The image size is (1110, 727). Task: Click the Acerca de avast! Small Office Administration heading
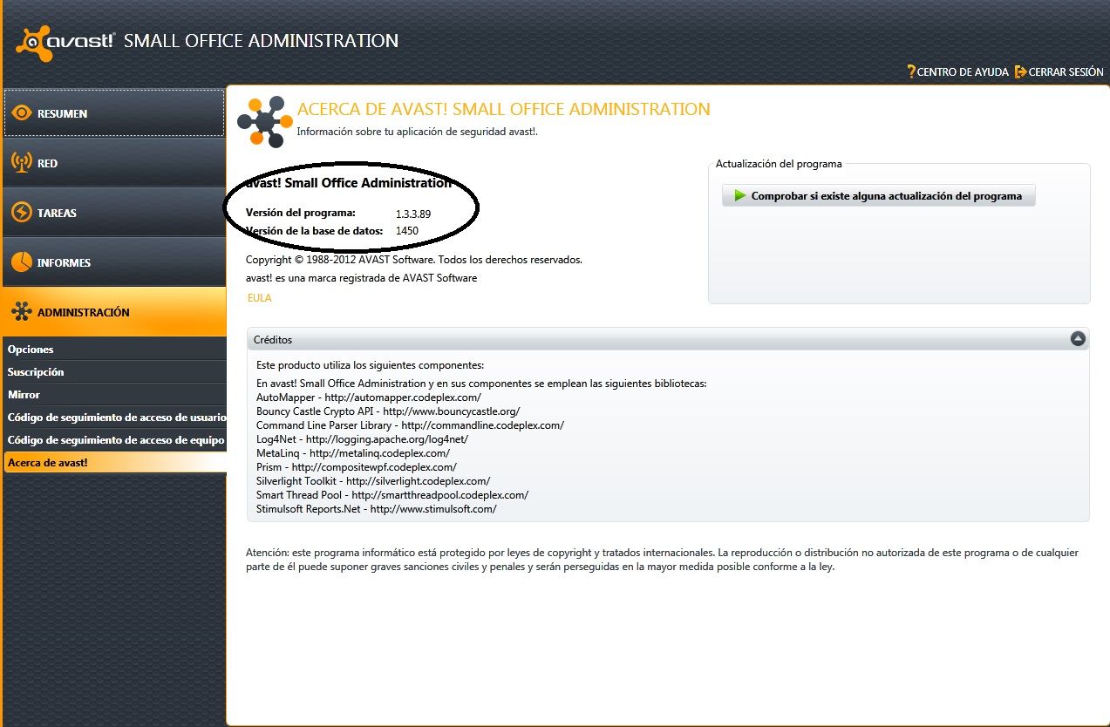504,109
